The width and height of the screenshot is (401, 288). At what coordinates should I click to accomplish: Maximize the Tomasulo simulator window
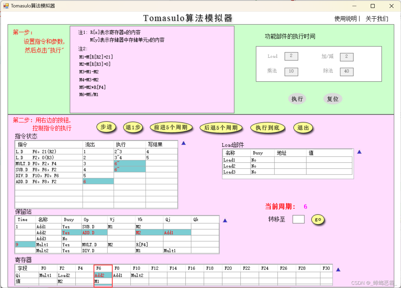(373, 6)
